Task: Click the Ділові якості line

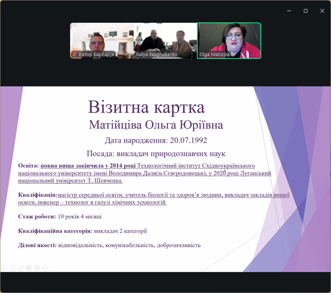Action: (109, 245)
